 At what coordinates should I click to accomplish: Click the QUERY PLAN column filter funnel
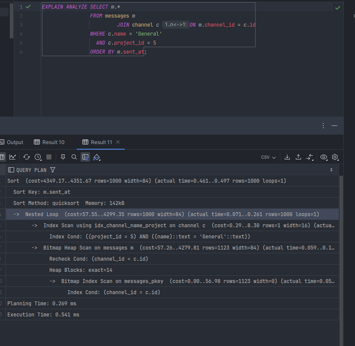(x=53, y=170)
